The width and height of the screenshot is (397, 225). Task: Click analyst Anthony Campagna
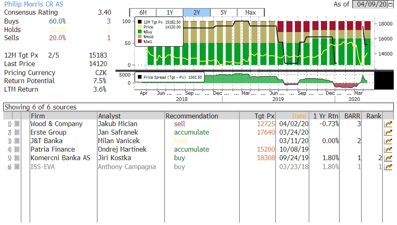click(127, 167)
